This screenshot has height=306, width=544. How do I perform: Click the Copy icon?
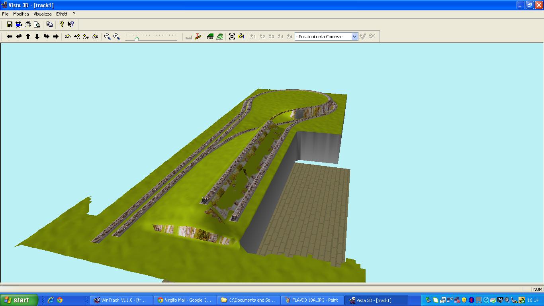49,24
